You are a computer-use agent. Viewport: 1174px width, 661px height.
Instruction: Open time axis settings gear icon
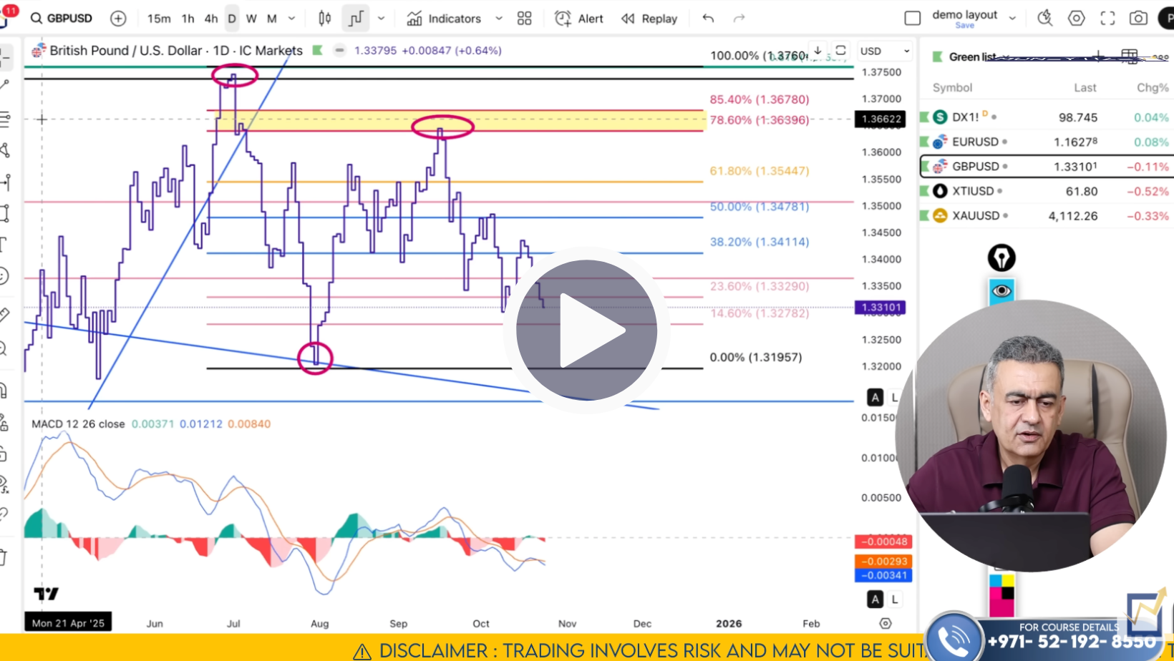[x=886, y=623]
